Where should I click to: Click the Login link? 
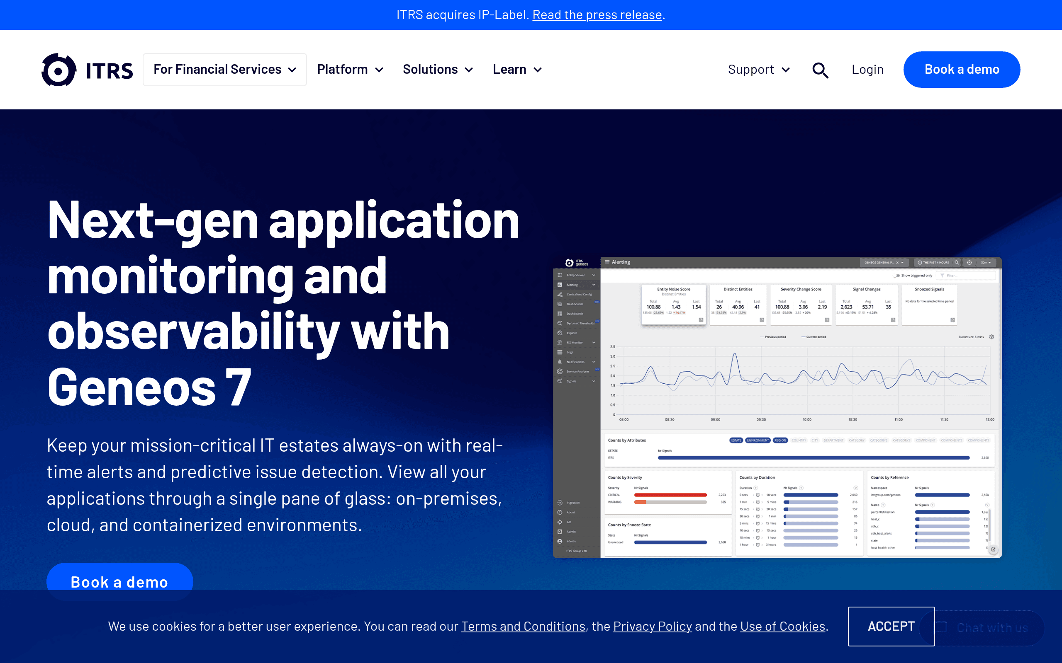867,70
